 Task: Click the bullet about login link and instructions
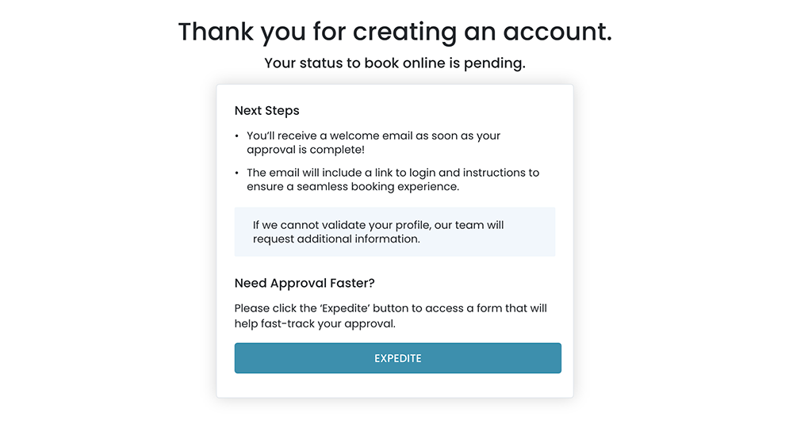(x=393, y=179)
